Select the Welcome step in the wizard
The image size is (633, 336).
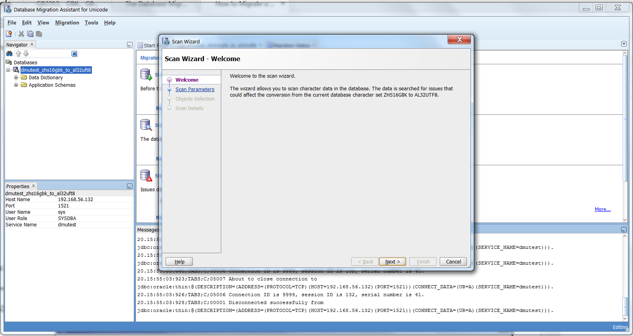click(x=187, y=80)
